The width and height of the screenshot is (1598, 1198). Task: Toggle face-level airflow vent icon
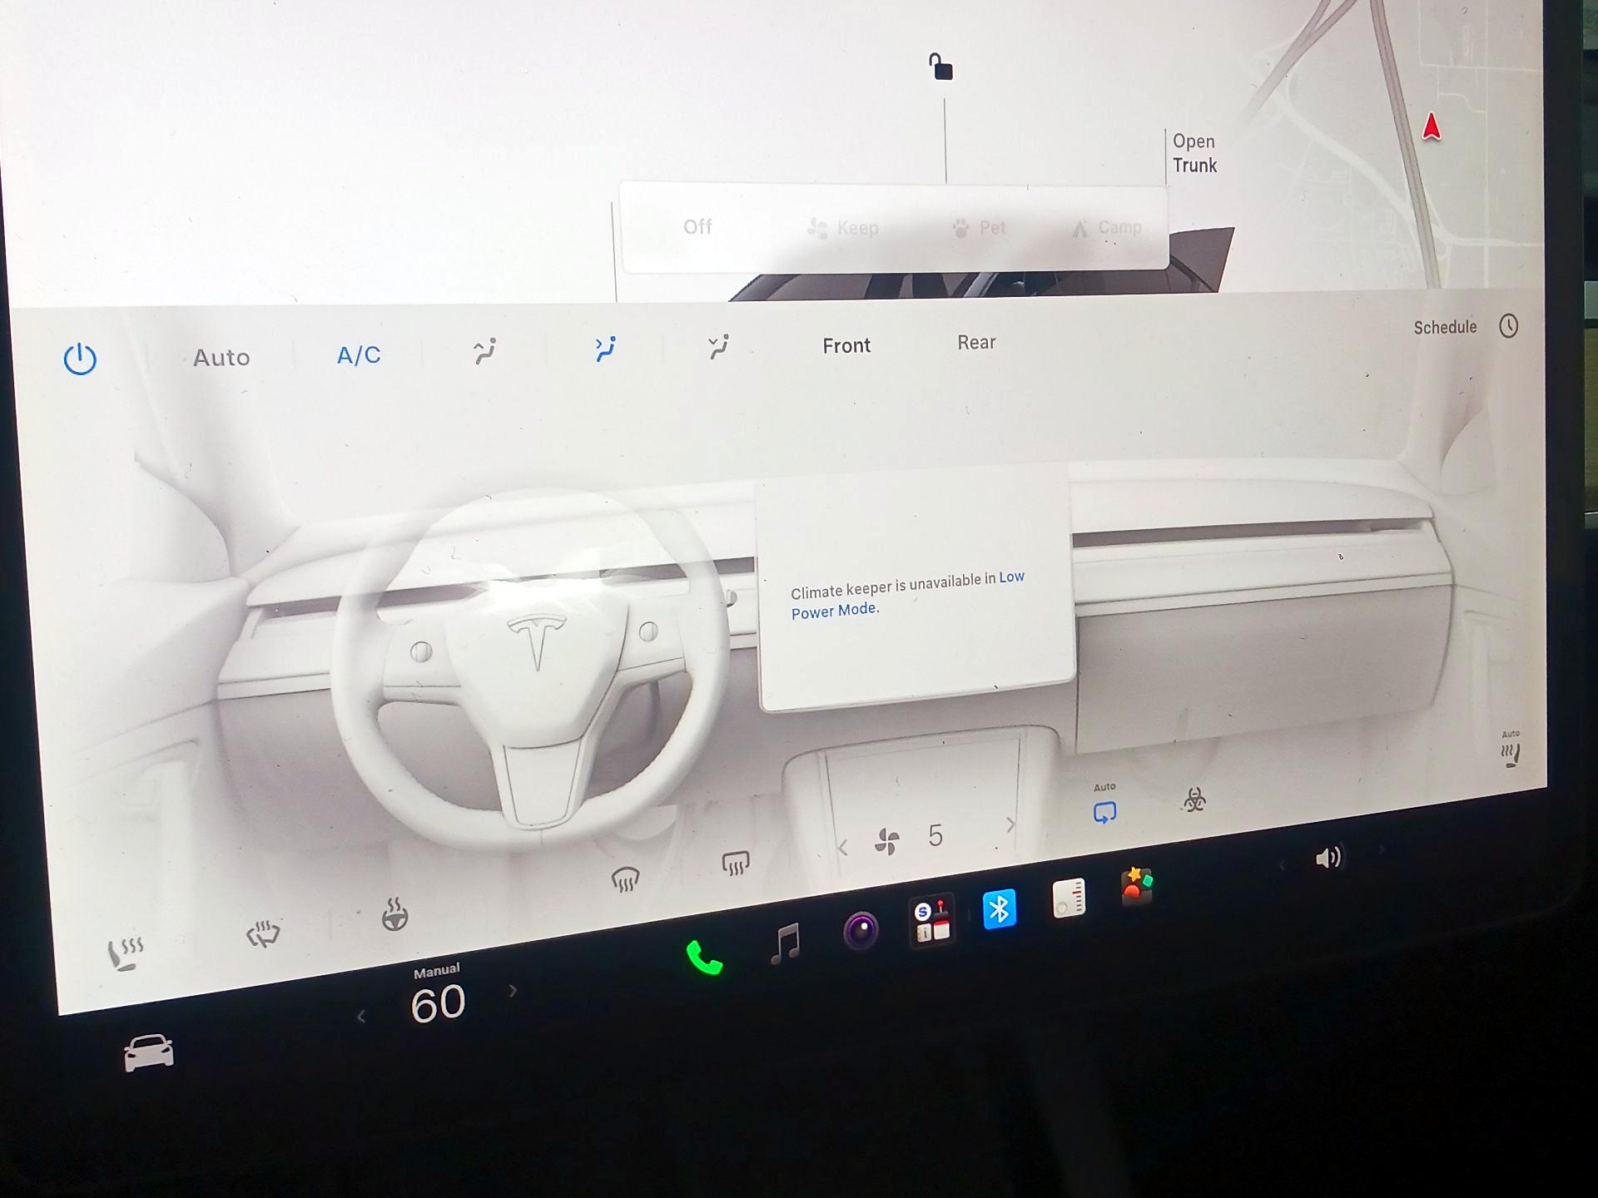point(605,349)
